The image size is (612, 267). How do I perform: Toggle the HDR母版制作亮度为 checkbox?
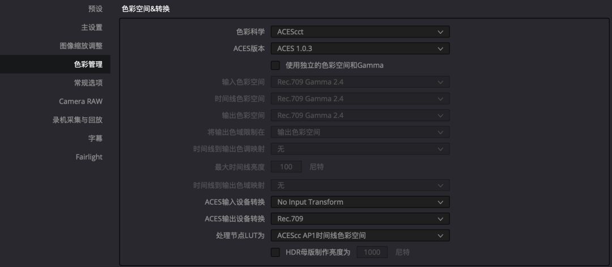(276, 252)
